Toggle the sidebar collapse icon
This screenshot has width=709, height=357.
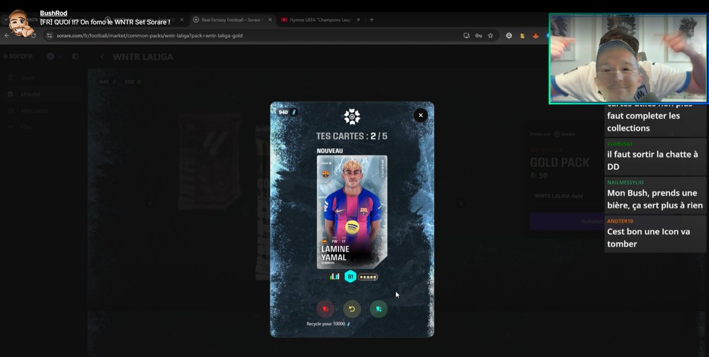point(75,56)
